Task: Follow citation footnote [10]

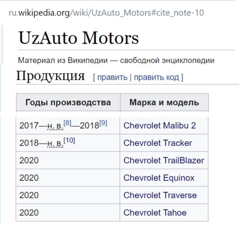Action: (69, 140)
